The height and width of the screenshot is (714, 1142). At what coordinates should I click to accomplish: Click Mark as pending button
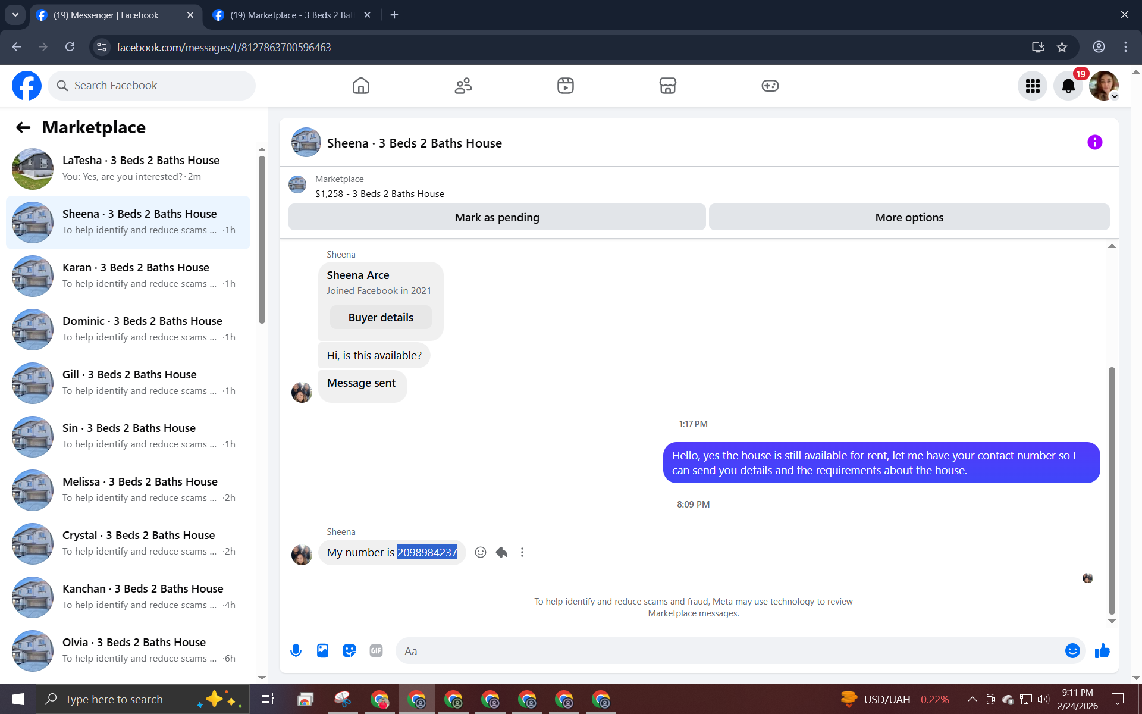(x=497, y=217)
